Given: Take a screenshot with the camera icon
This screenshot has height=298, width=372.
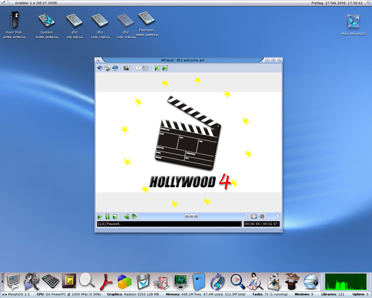Looking at the screenshot, I should pos(126,68).
